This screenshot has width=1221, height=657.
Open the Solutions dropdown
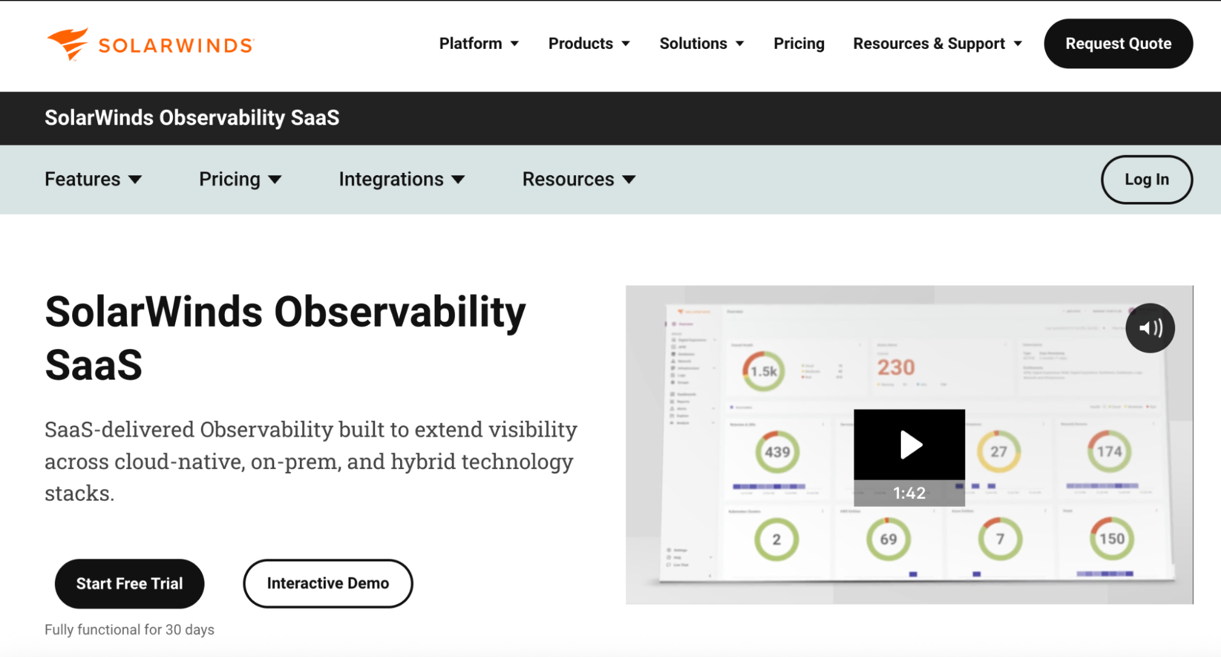click(x=702, y=43)
